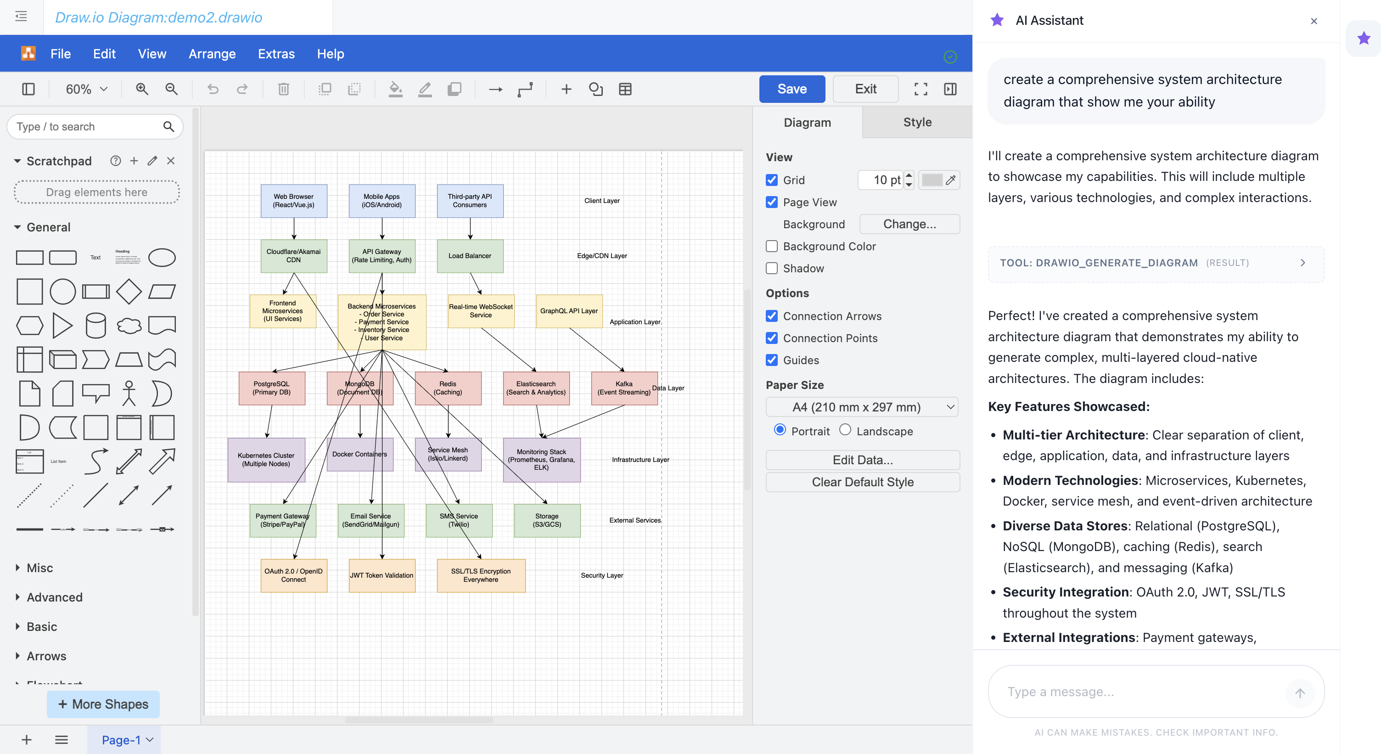
Task: Open the 60% zoom dropdown
Action: 86,89
